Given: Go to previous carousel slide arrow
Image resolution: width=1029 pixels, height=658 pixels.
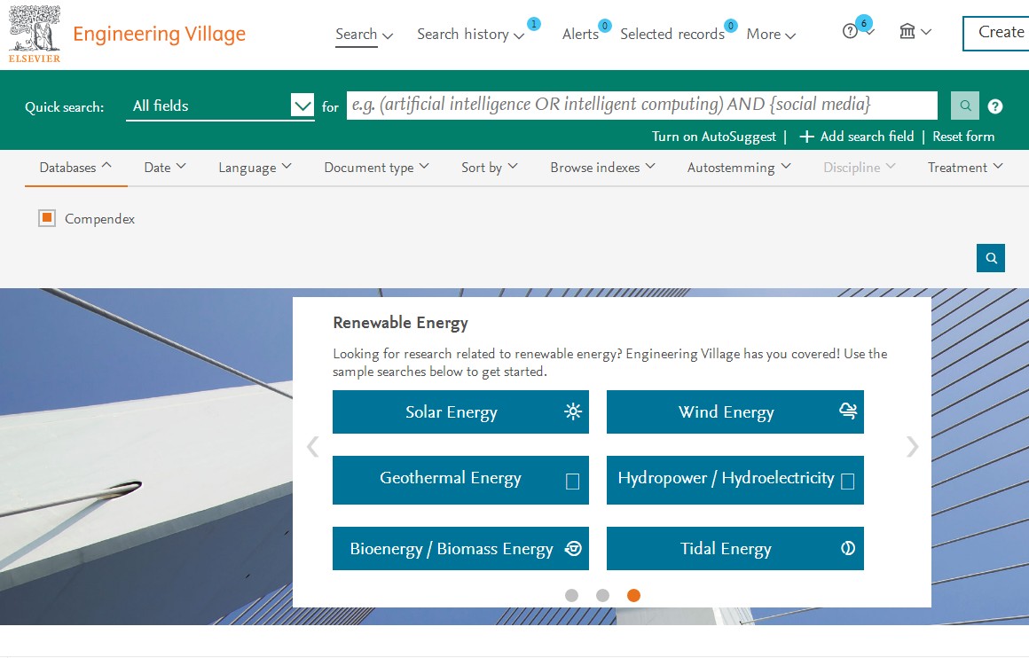Looking at the screenshot, I should pyautogui.click(x=313, y=447).
